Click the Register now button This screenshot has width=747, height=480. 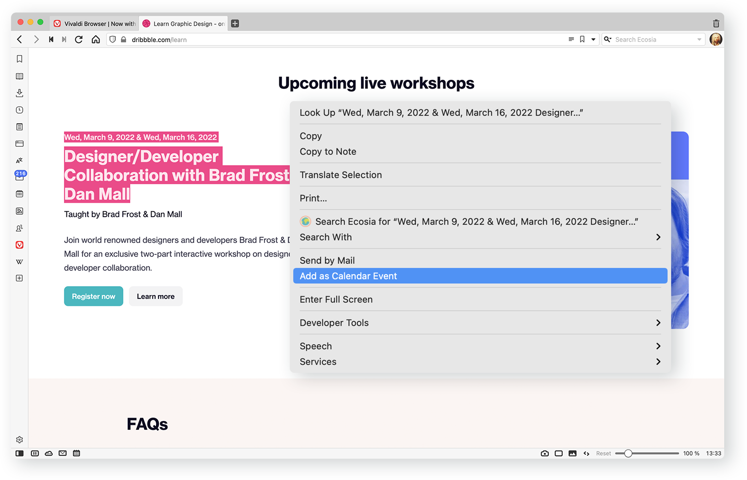[94, 297]
